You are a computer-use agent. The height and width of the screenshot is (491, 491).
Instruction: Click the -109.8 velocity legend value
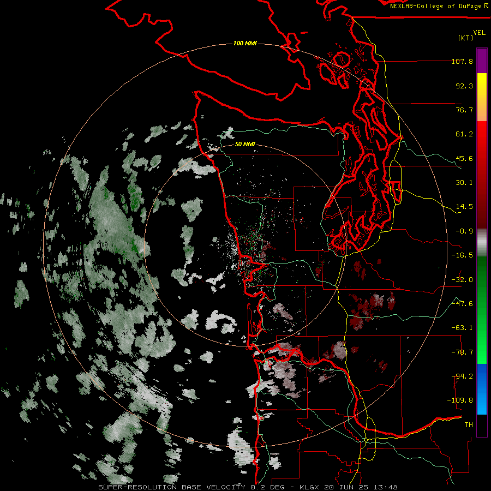tap(460, 400)
